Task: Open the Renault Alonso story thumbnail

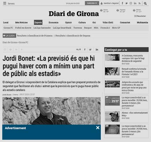Action: click(112, 71)
